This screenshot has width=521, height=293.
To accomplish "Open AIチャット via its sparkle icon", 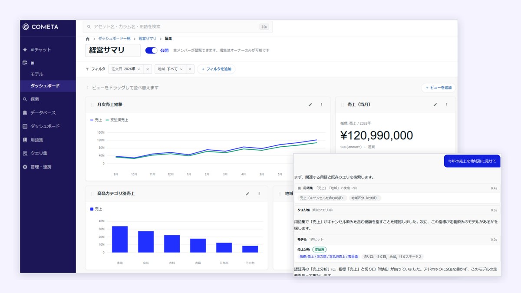I will (x=25, y=49).
